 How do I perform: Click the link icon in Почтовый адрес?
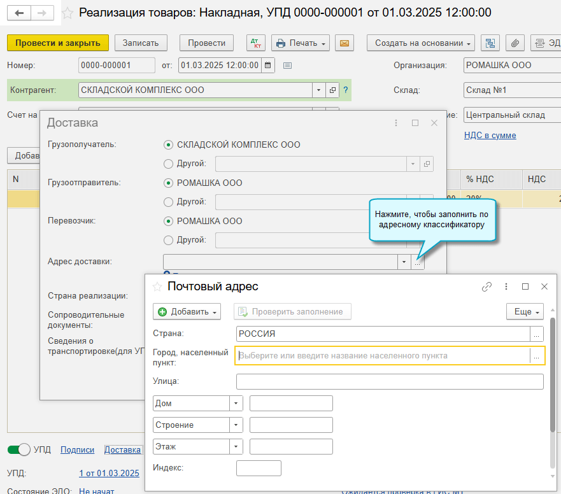[x=486, y=287]
